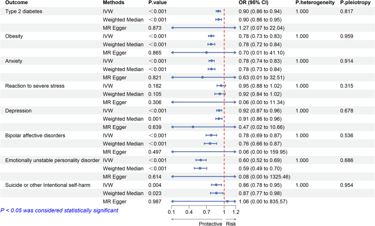Click the OR (95% CI) column header
Image resolution: width=375 pixels, height=226 pixels.
point(253,3)
